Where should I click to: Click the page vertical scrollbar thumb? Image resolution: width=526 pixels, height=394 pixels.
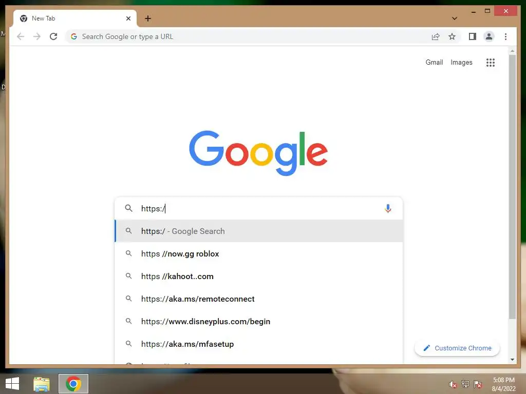point(512,187)
